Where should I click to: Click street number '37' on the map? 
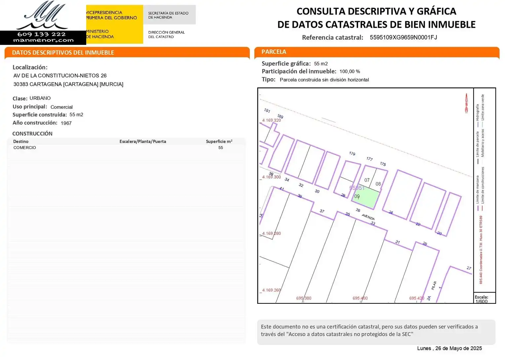click(x=322, y=211)
